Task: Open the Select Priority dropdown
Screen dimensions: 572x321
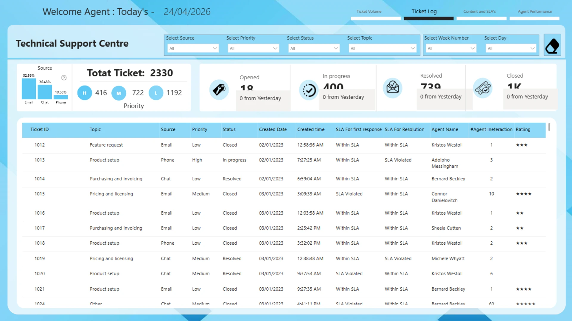Action: point(253,48)
